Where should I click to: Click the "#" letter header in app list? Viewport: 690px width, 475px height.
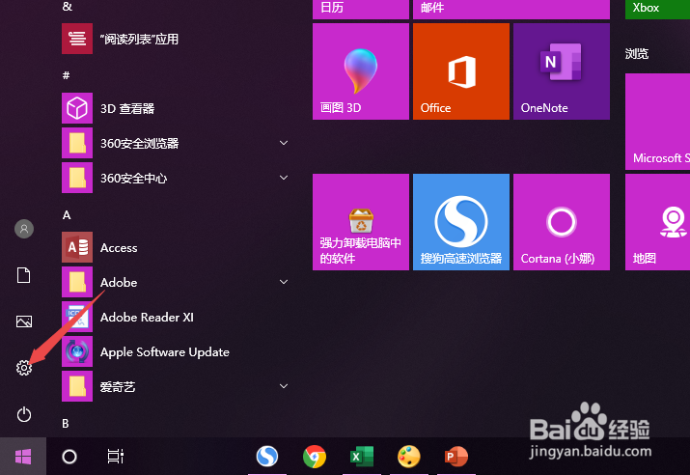66,75
